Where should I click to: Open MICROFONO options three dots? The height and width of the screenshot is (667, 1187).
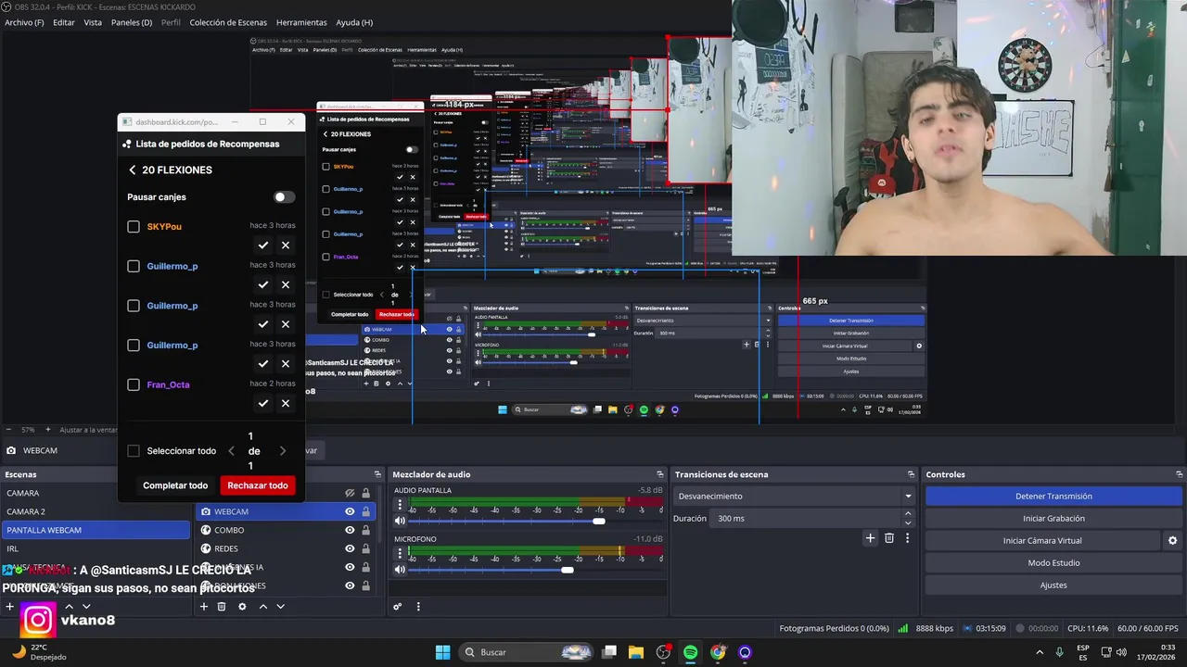[400, 553]
